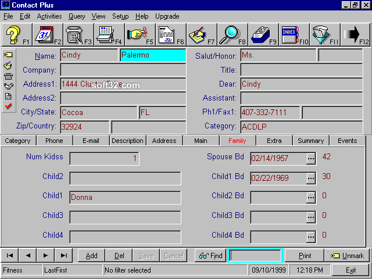Go to the first record
372x279 pixels.
(x=10, y=255)
